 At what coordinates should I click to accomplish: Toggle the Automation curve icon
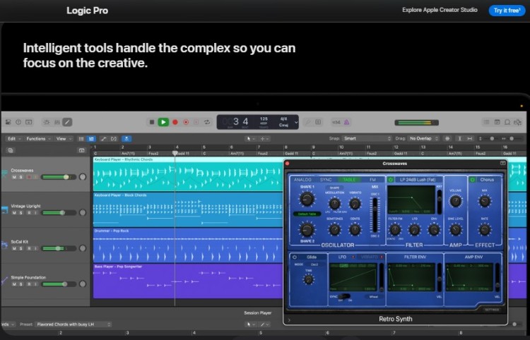[103, 139]
